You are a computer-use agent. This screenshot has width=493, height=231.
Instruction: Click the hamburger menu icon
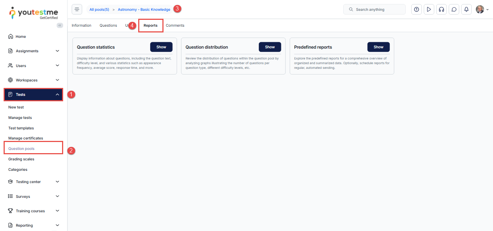click(x=77, y=9)
